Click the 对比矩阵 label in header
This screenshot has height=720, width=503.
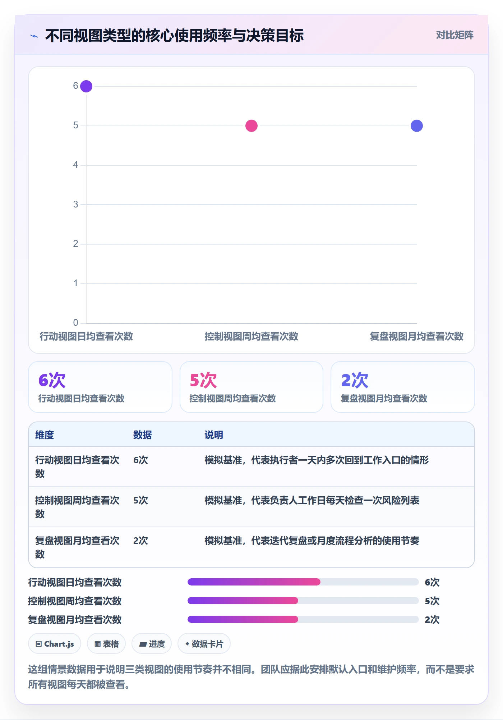[x=454, y=35]
